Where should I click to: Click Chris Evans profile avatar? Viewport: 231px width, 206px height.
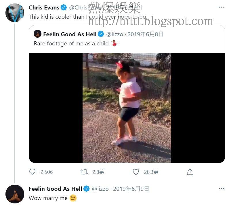pos(15,13)
